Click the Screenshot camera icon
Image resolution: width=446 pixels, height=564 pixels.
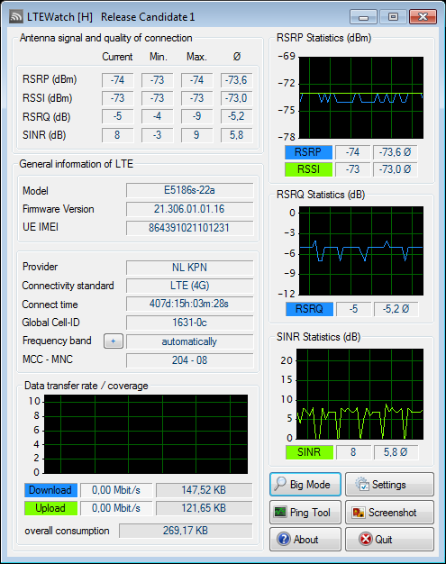[x=359, y=513]
